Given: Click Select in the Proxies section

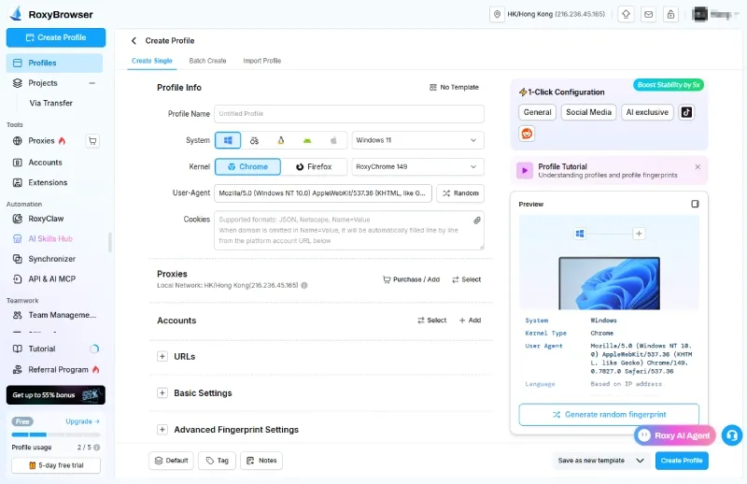Looking at the screenshot, I should pos(466,279).
